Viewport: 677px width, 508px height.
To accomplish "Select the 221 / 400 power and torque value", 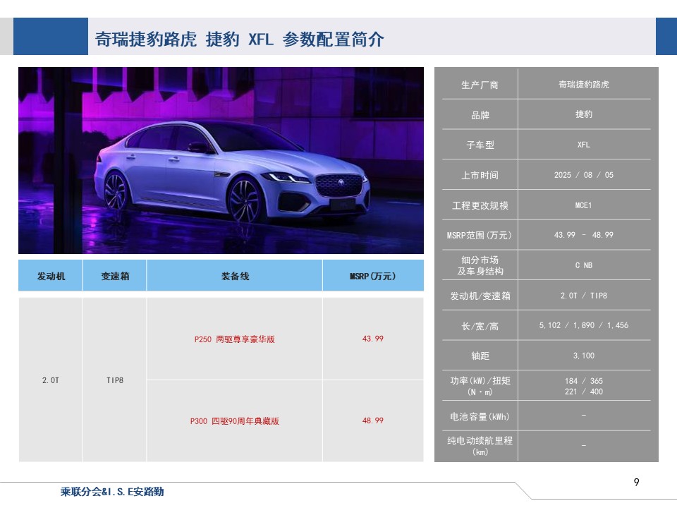I will click(584, 392).
